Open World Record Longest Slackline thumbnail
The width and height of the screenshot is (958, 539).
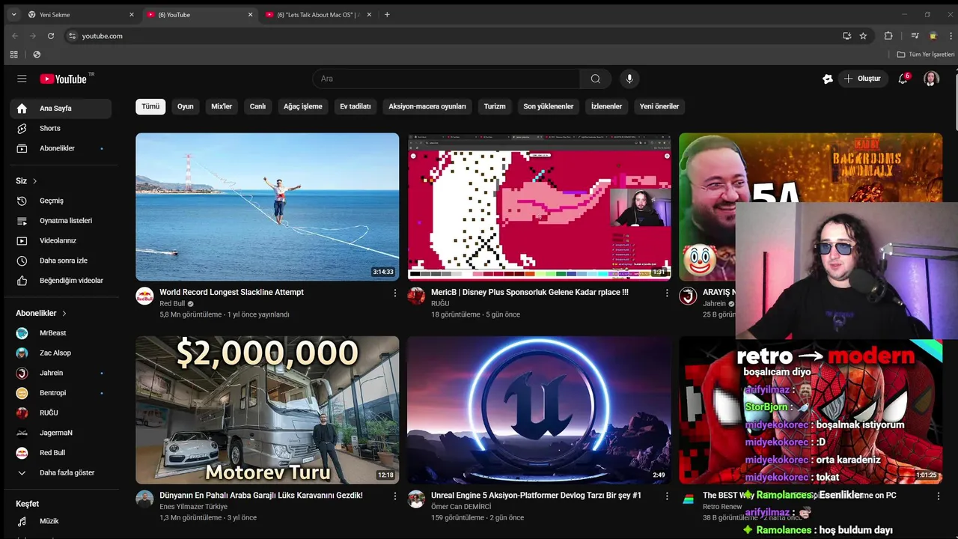point(267,207)
